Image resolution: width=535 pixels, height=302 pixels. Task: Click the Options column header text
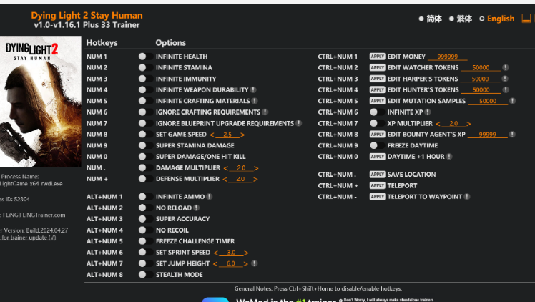coord(171,43)
